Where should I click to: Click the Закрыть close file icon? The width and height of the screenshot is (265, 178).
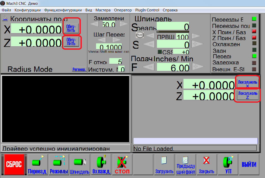pos(207,164)
